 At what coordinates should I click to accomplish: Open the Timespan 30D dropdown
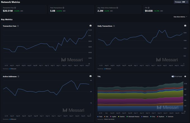pyautogui.click(x=181, y=2)
